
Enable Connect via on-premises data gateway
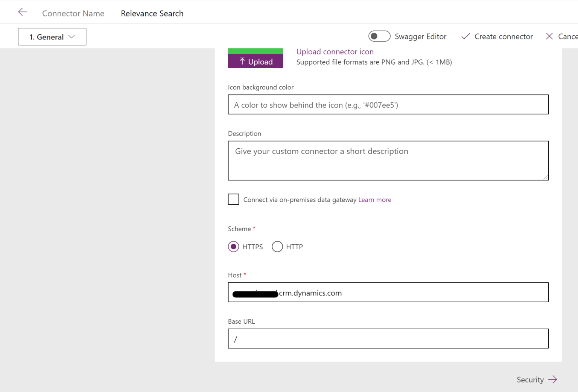tap(233, 199)
